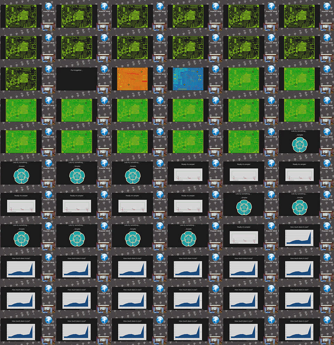334x345 pixels.
Task: Open the light green board thumbnail right after the blue board
Action: pos(244,79)
